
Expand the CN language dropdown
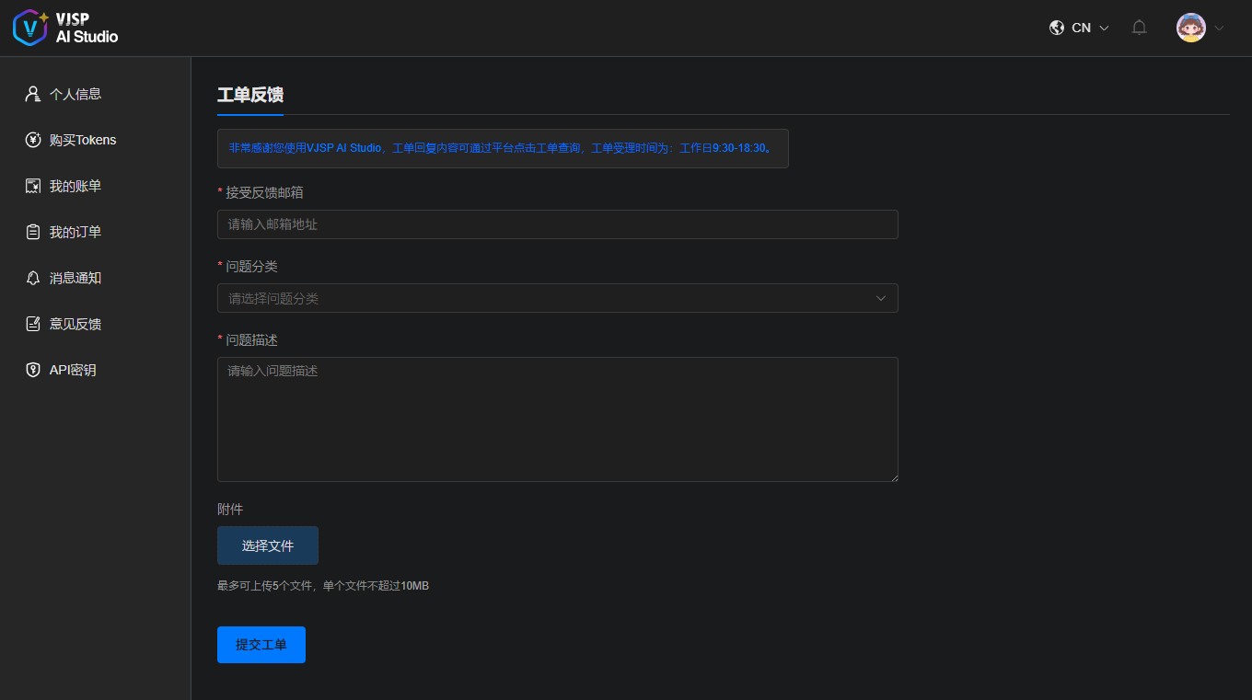pyautogui.click(x=1104, y=29)
